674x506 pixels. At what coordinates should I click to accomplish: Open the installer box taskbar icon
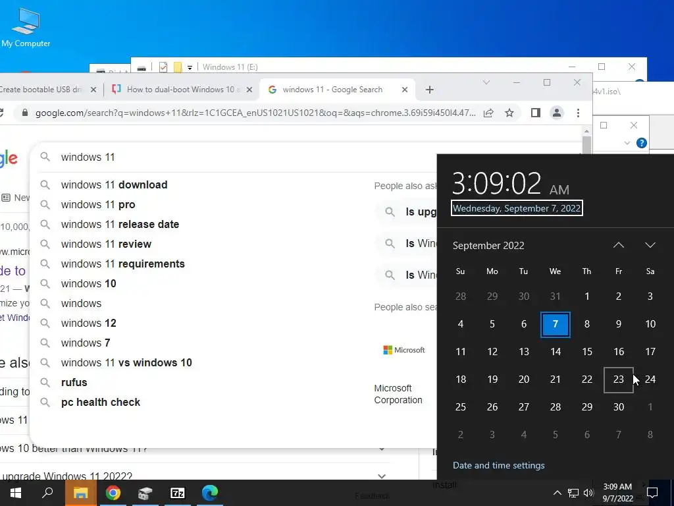click(145, 493)
